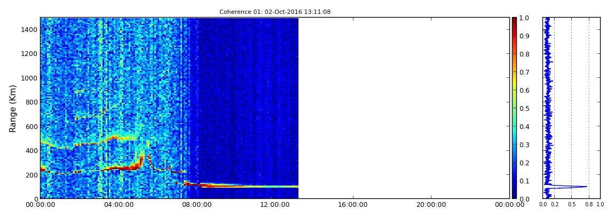Click the 'Range (Km)' y-axis label
Viewport: 614px width, 217px height.
(x=13, y=108)
